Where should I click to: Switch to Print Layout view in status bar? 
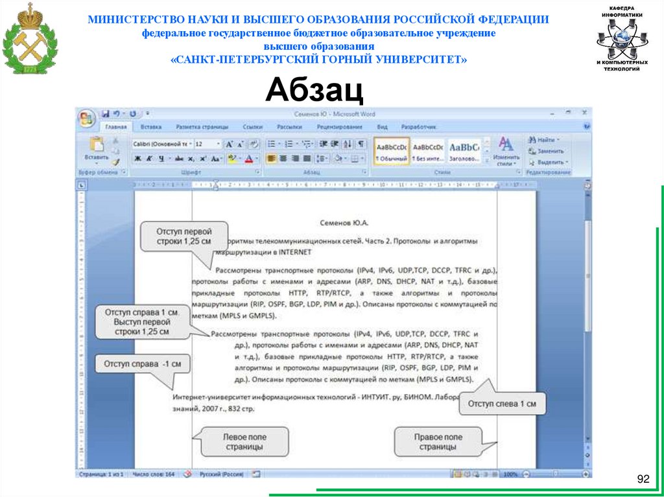pos(458,474)
